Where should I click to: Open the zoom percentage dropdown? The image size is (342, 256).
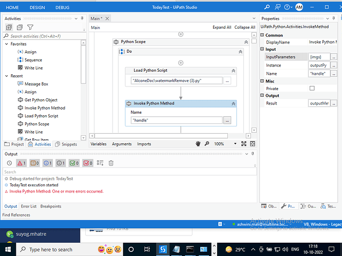tap(235, 144)
